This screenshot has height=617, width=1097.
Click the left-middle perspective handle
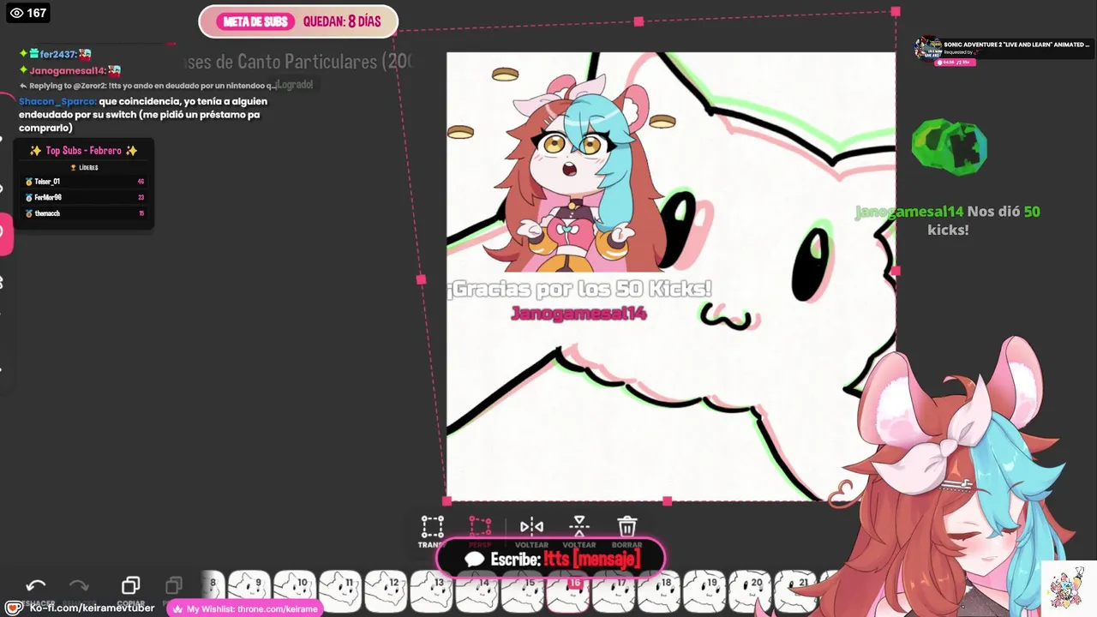(x=421, y=279)
